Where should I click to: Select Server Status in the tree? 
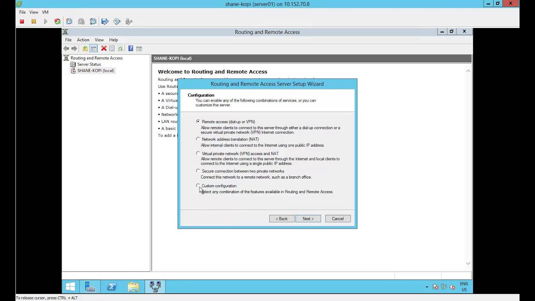tap(89, 64)
